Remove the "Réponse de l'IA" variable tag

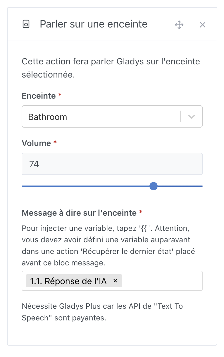point(115,281)
